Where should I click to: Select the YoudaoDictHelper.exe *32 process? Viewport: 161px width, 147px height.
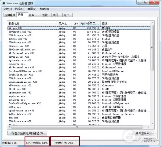(79, 103)
